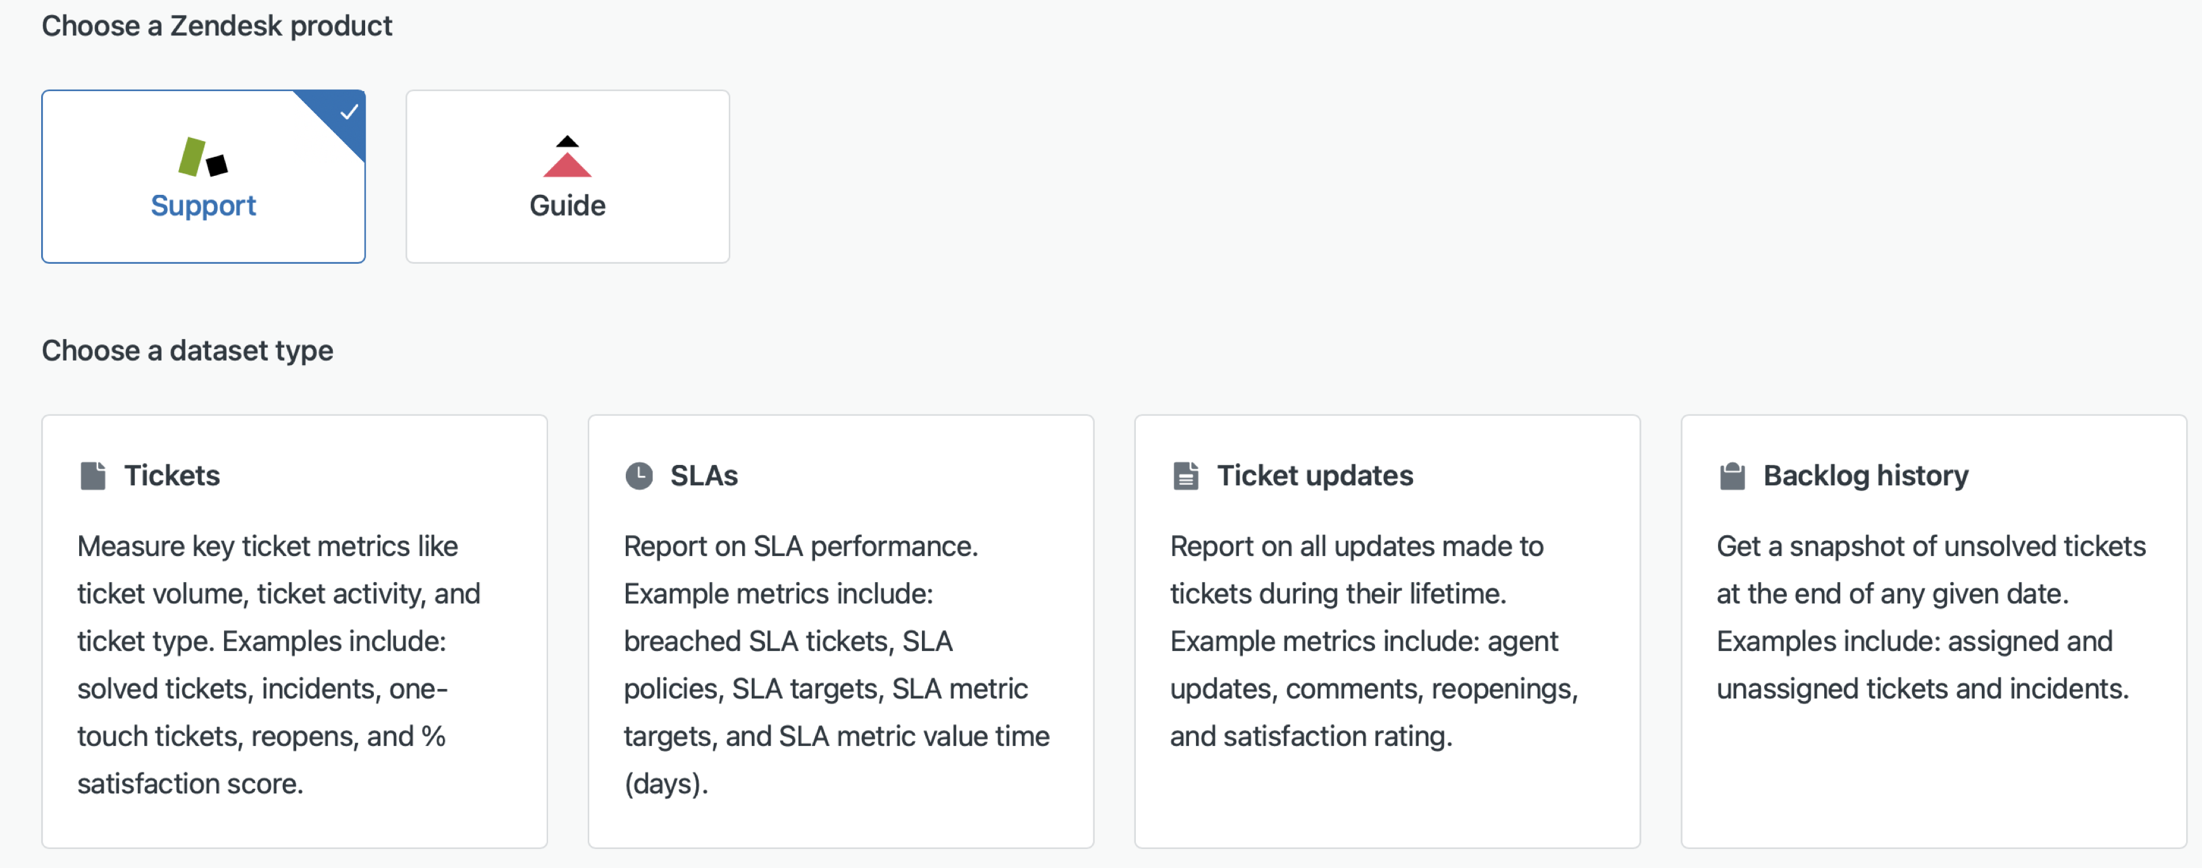Image resolution: width=2202 pixels, height=868 pixels.
Task: Click the "Choose a dataset type" heading
Action: coord(187,350)
